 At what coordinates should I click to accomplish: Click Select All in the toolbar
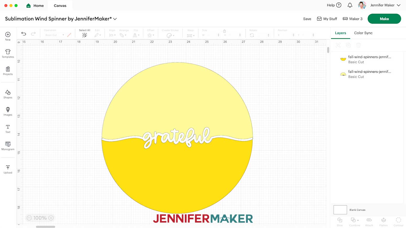pyautogui.click(x=84, y=33)
